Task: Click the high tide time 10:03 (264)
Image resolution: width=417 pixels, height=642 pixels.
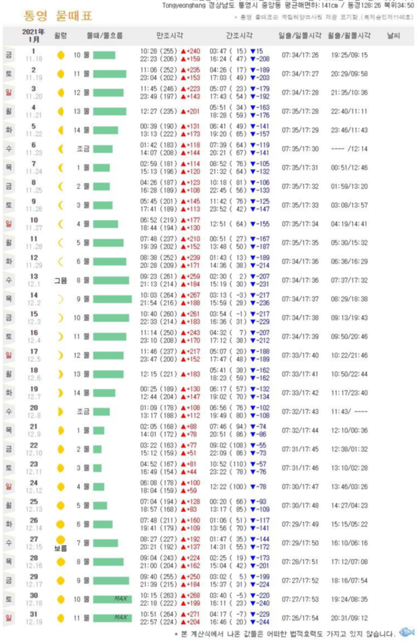Action: click(x=159, y=295)
